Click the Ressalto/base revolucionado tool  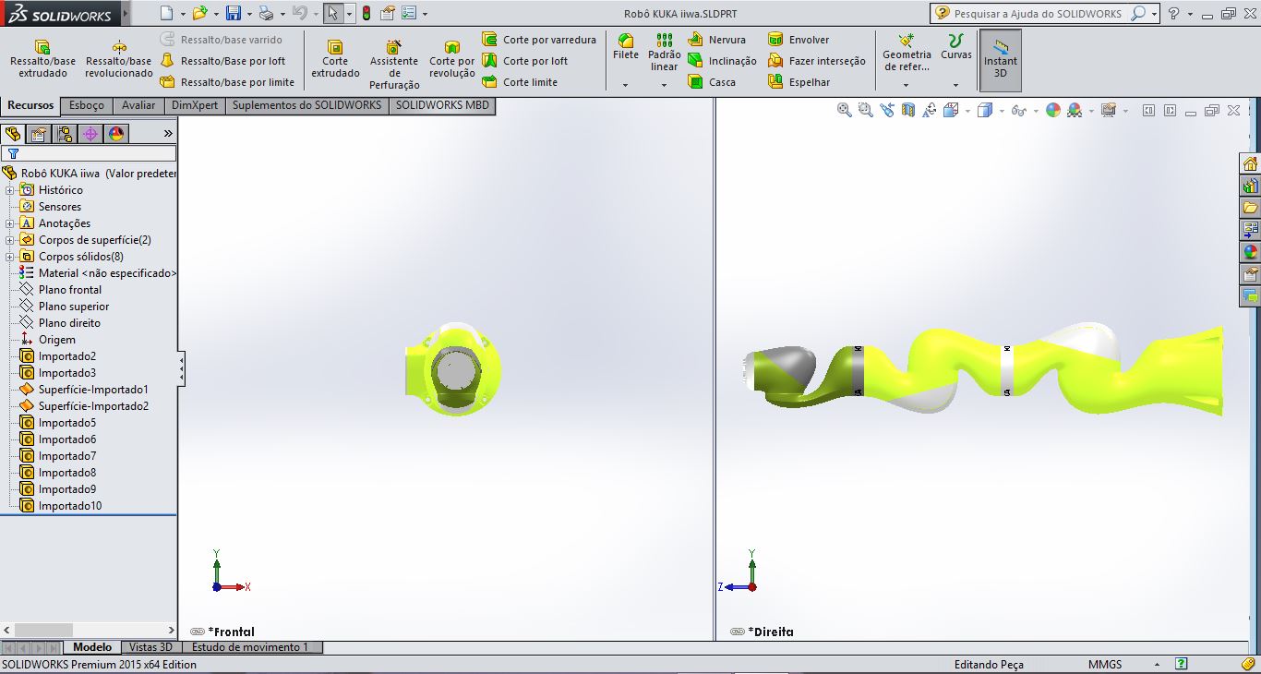click(x=119, y=58)
